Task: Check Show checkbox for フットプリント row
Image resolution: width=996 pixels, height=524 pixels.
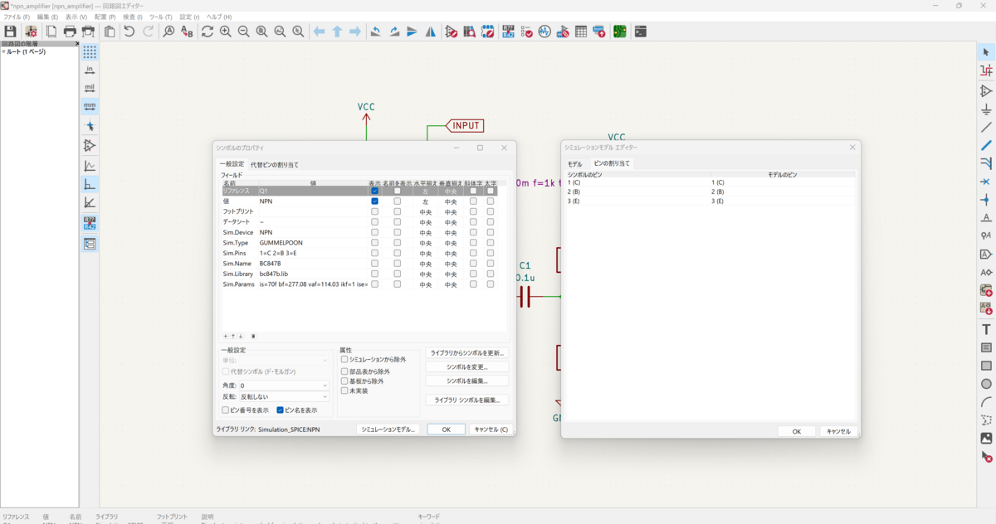Action: 375,211
